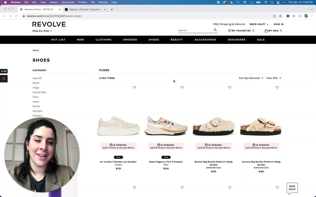Expand the Shop Our Sites dropdown

coord(42,31)
